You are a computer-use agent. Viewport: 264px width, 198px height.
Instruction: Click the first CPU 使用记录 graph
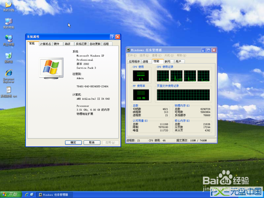[163, 76]
